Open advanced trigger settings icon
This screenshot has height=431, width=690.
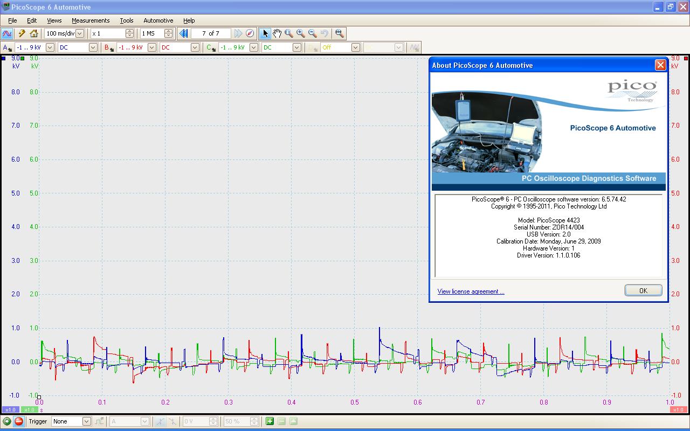100,421
